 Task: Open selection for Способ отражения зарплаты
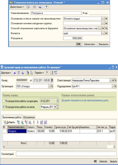(x=100, y=28)
